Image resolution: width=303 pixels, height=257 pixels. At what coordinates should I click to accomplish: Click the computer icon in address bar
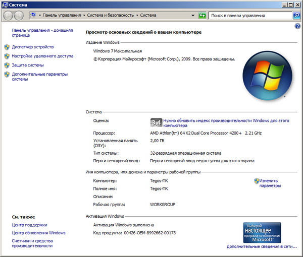click(x=33, y=15)
